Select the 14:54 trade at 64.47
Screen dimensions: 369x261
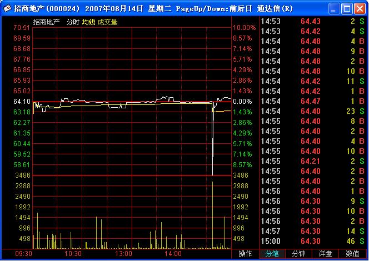(x=313, y=101)
